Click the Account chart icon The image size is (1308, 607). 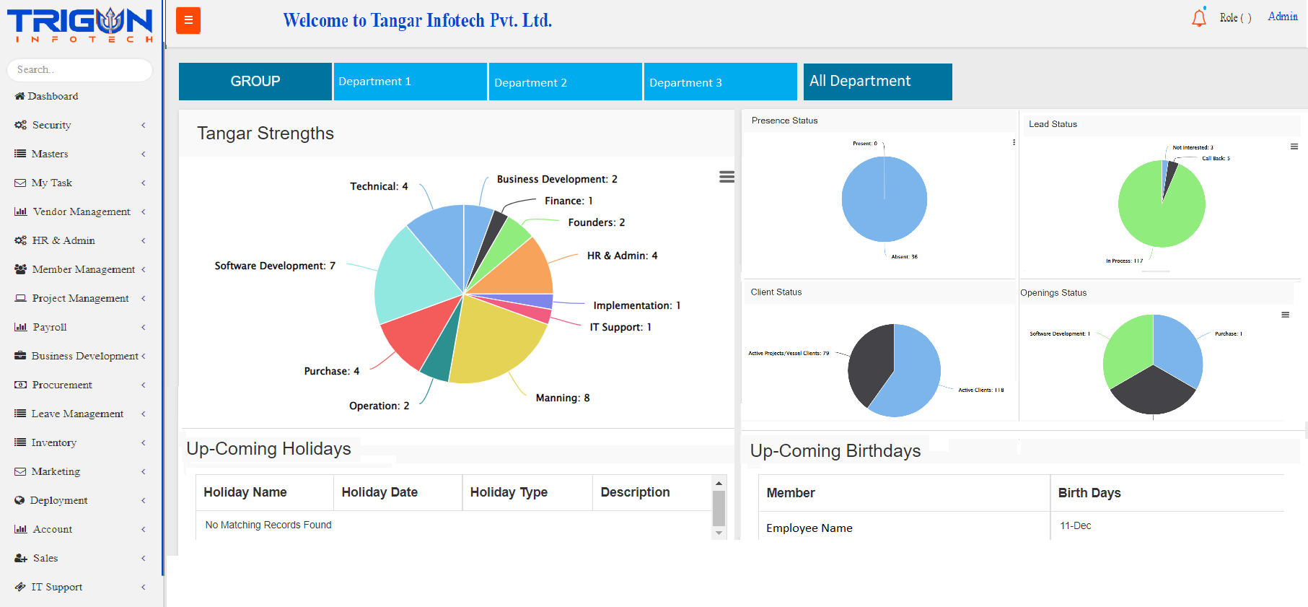20,529
